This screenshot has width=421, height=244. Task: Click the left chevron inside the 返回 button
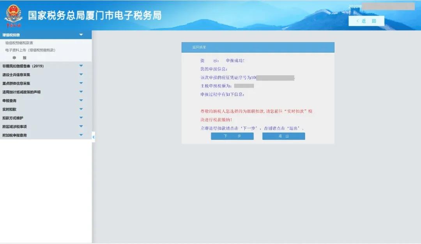tap(358, 21)
